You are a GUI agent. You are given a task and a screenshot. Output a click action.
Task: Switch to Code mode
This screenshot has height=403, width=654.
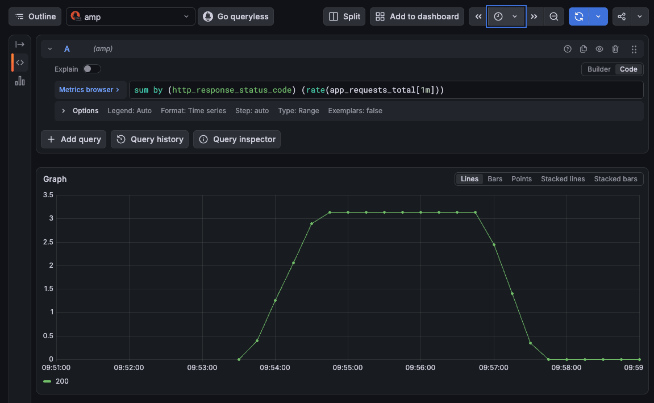(628, 69)
